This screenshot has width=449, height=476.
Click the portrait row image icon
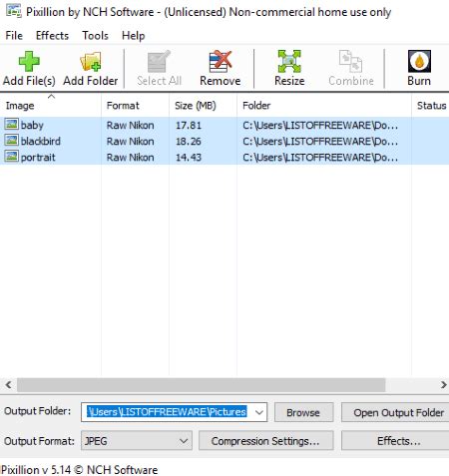11,157
